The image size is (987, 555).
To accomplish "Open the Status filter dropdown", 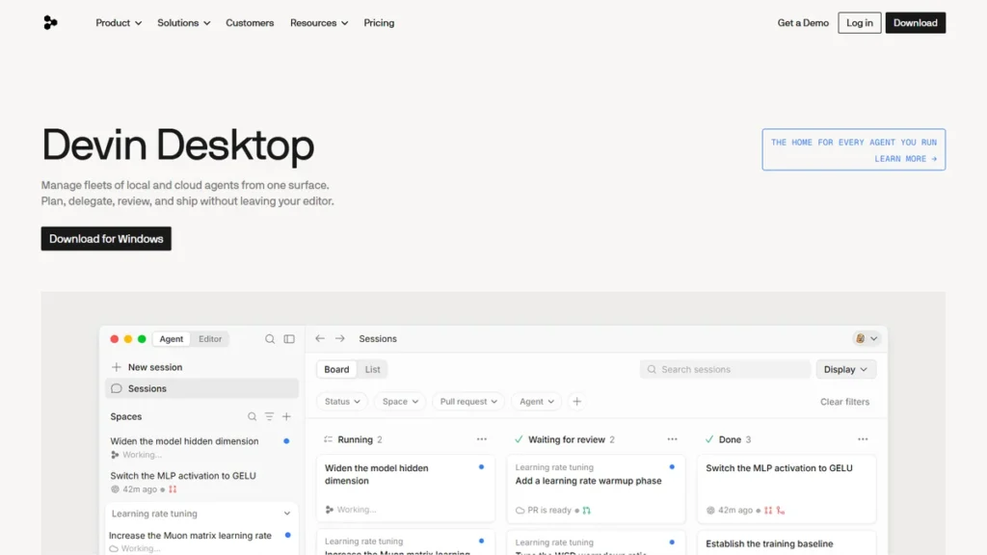I will point(342,402).
